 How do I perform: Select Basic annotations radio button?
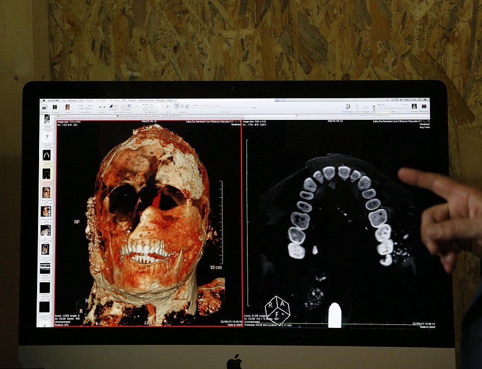87,105
